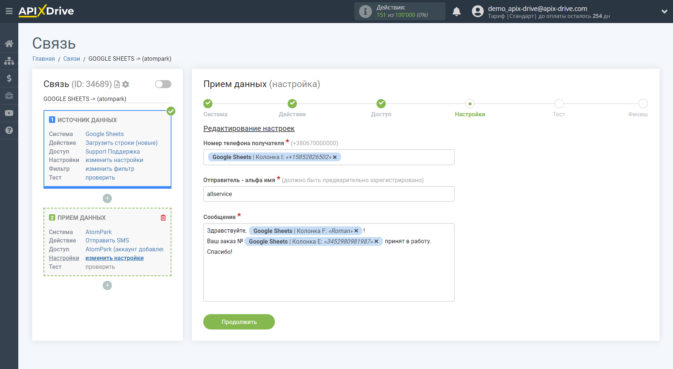The width and height of the screenshot is (673, 369).
Task: Remove the Колонка F Roman tag
Action: click(356, 231)
